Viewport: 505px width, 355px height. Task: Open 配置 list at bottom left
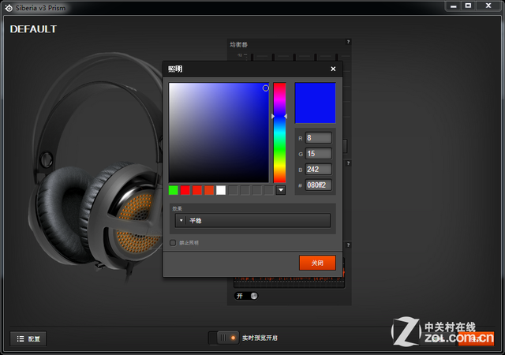28,338
